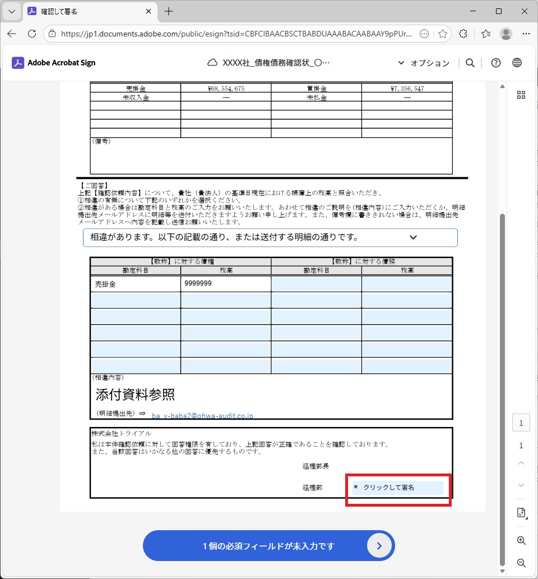Image resolution: width=538 pixels, height=579 pixels.
Task: Click the zoom out magnifier icon
Action: pos(521,563)
